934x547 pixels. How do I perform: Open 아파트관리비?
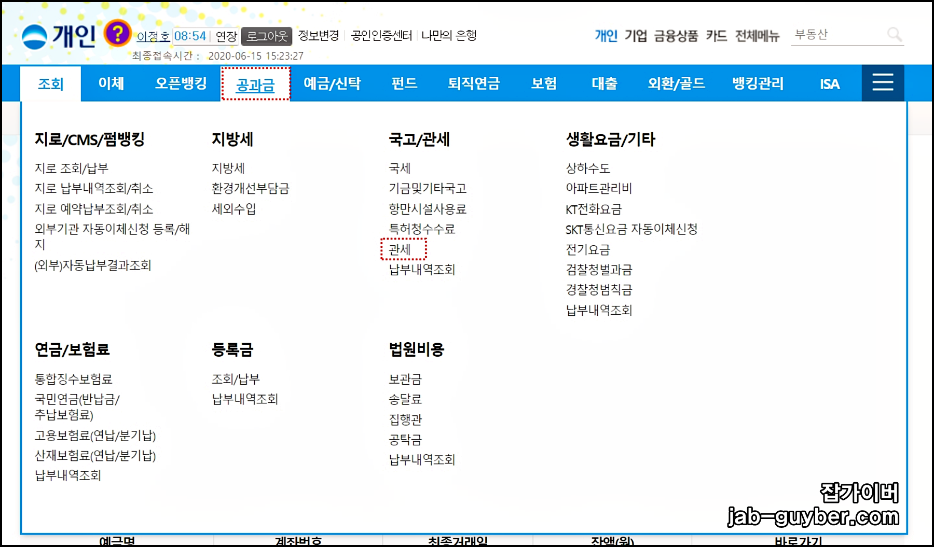click(599, 188)
